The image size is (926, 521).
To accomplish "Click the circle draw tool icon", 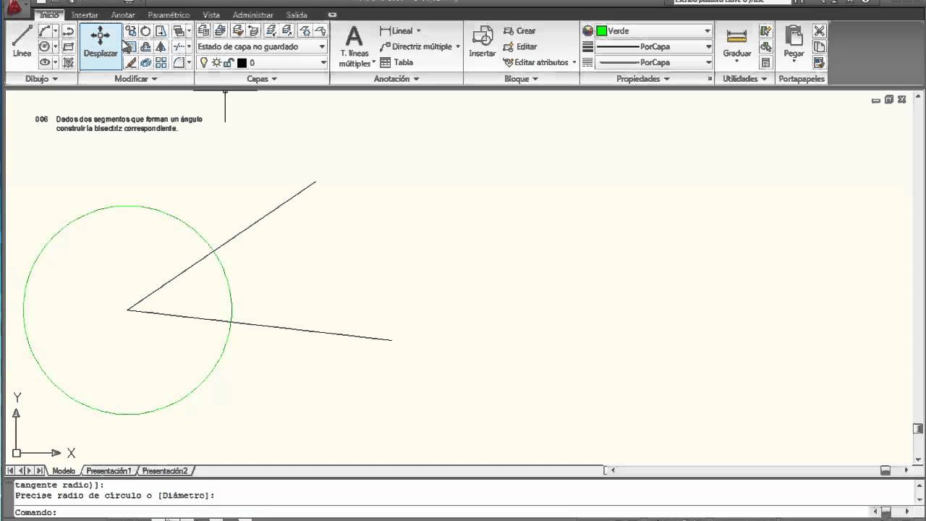I will click(45, 47).
